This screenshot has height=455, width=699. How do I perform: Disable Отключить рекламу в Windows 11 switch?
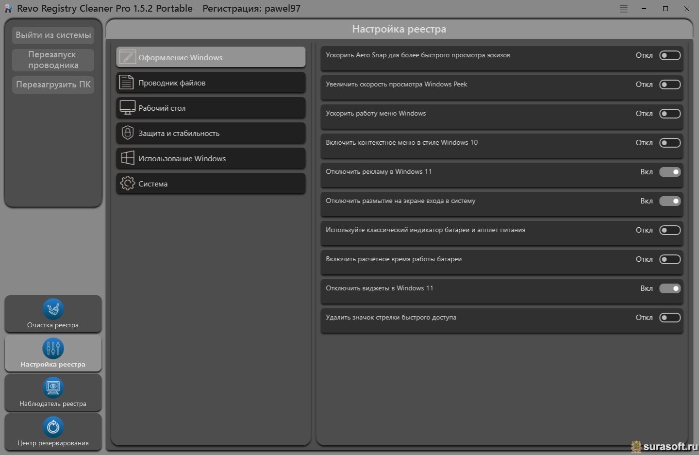pos(670,172)
